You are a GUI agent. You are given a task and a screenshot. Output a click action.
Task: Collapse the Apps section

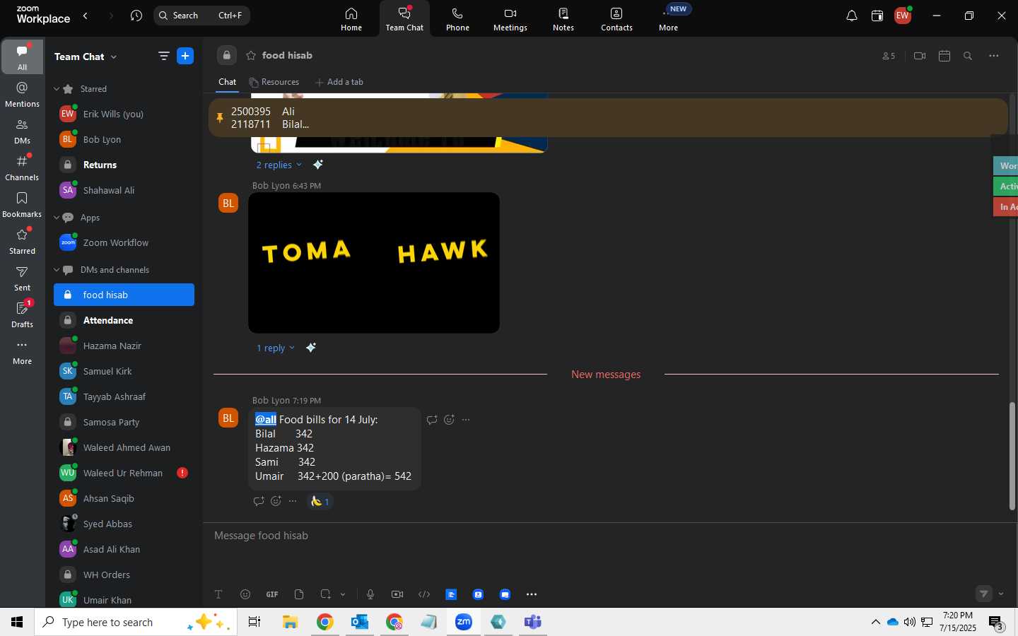[57, 218]
